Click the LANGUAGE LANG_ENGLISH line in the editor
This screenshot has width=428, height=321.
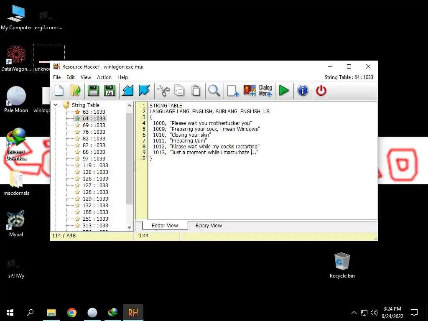click(x=209, y=111)
